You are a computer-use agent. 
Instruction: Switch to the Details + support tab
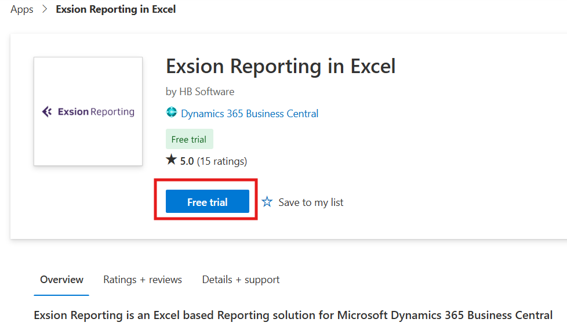tap(241, 280)
